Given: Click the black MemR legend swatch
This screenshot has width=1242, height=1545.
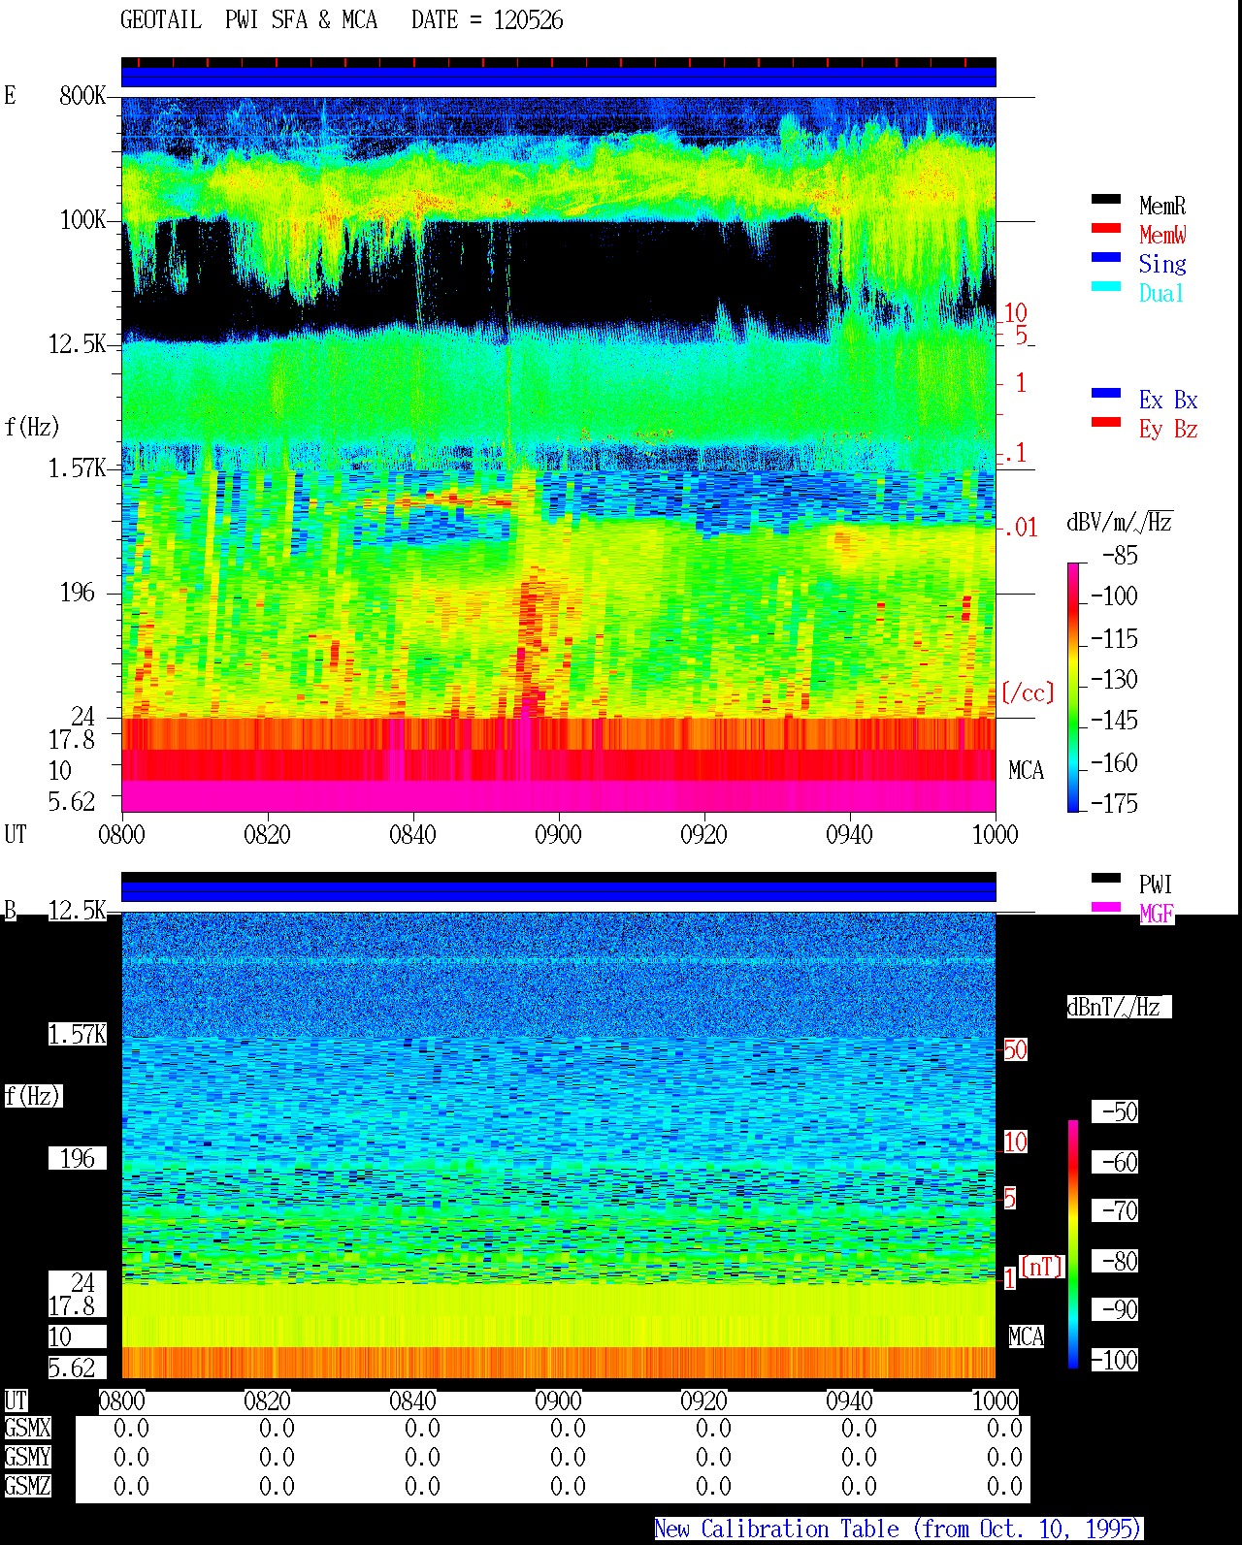Looking at the screenshot, I should (x=1106, y=199).
